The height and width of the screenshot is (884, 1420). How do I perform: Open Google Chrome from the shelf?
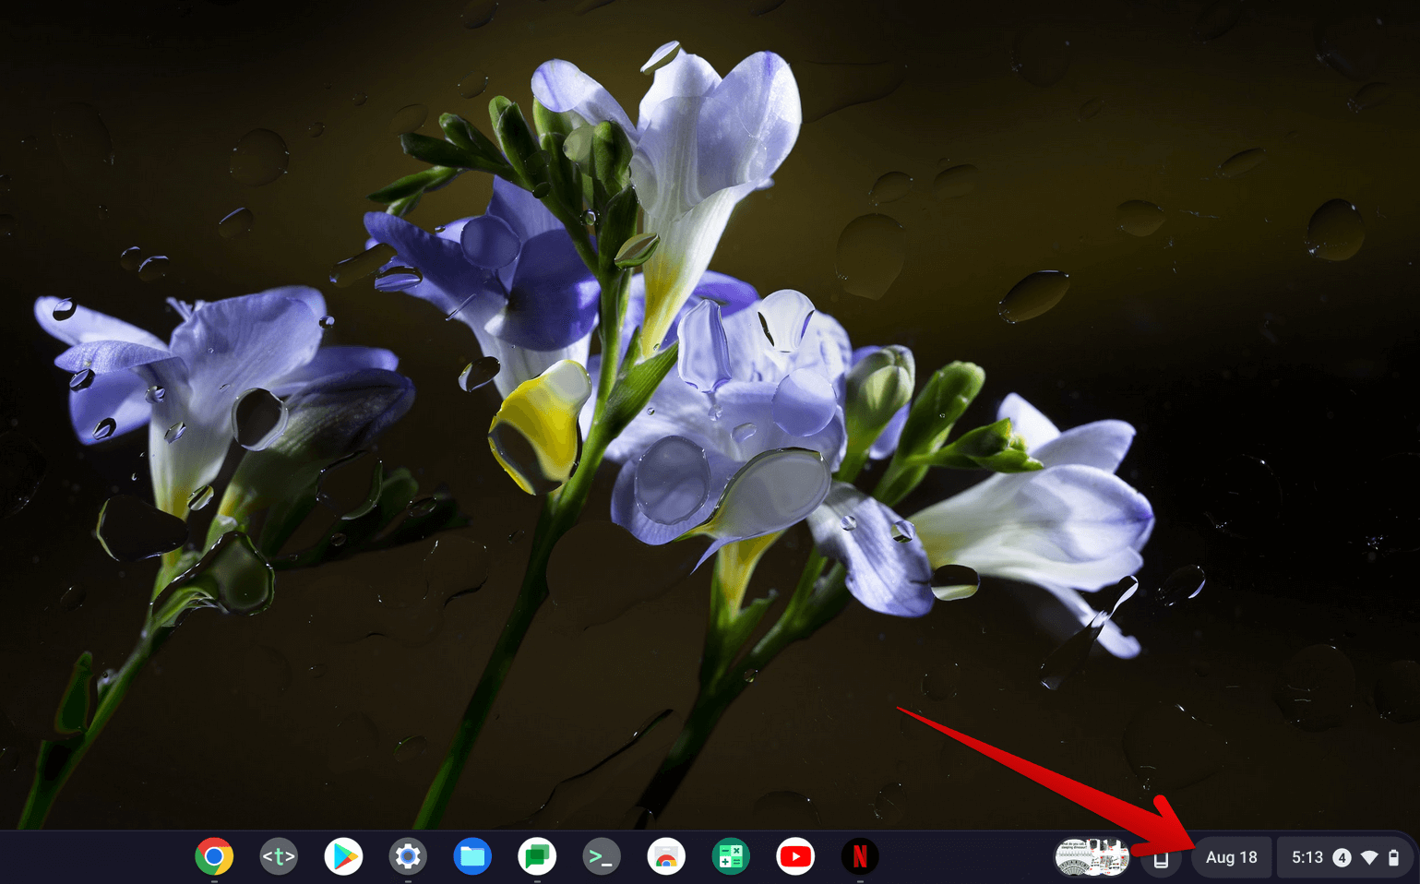214,857
